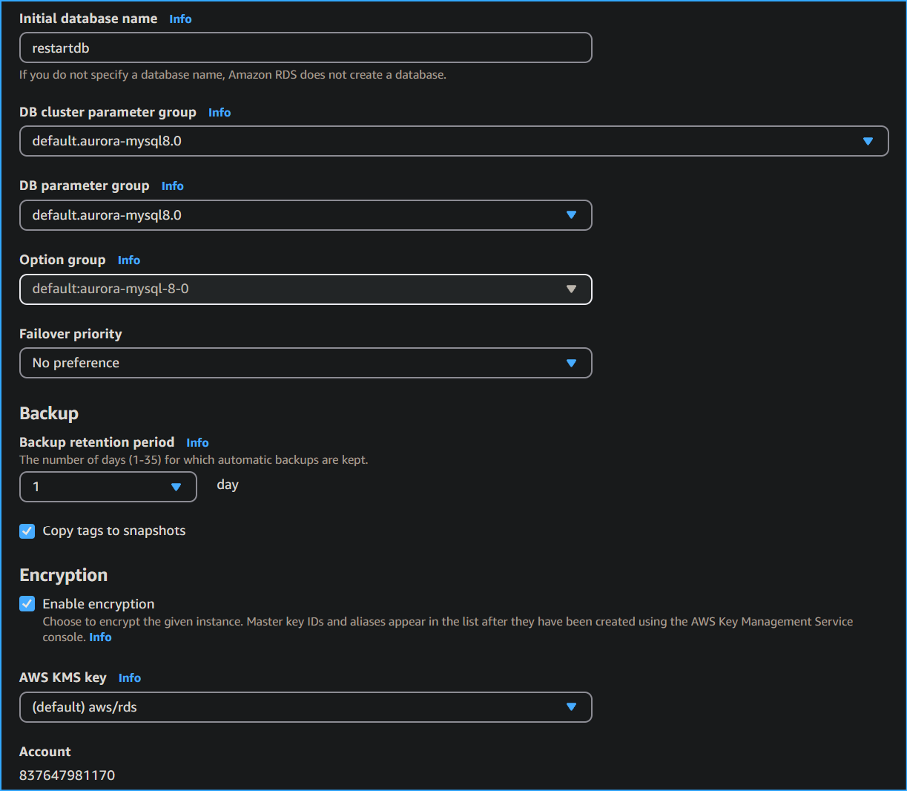The width and height of the screenshot is (907, 791).
Task: Click the chevron icon on Failover priority
Action: pos(571,363)
